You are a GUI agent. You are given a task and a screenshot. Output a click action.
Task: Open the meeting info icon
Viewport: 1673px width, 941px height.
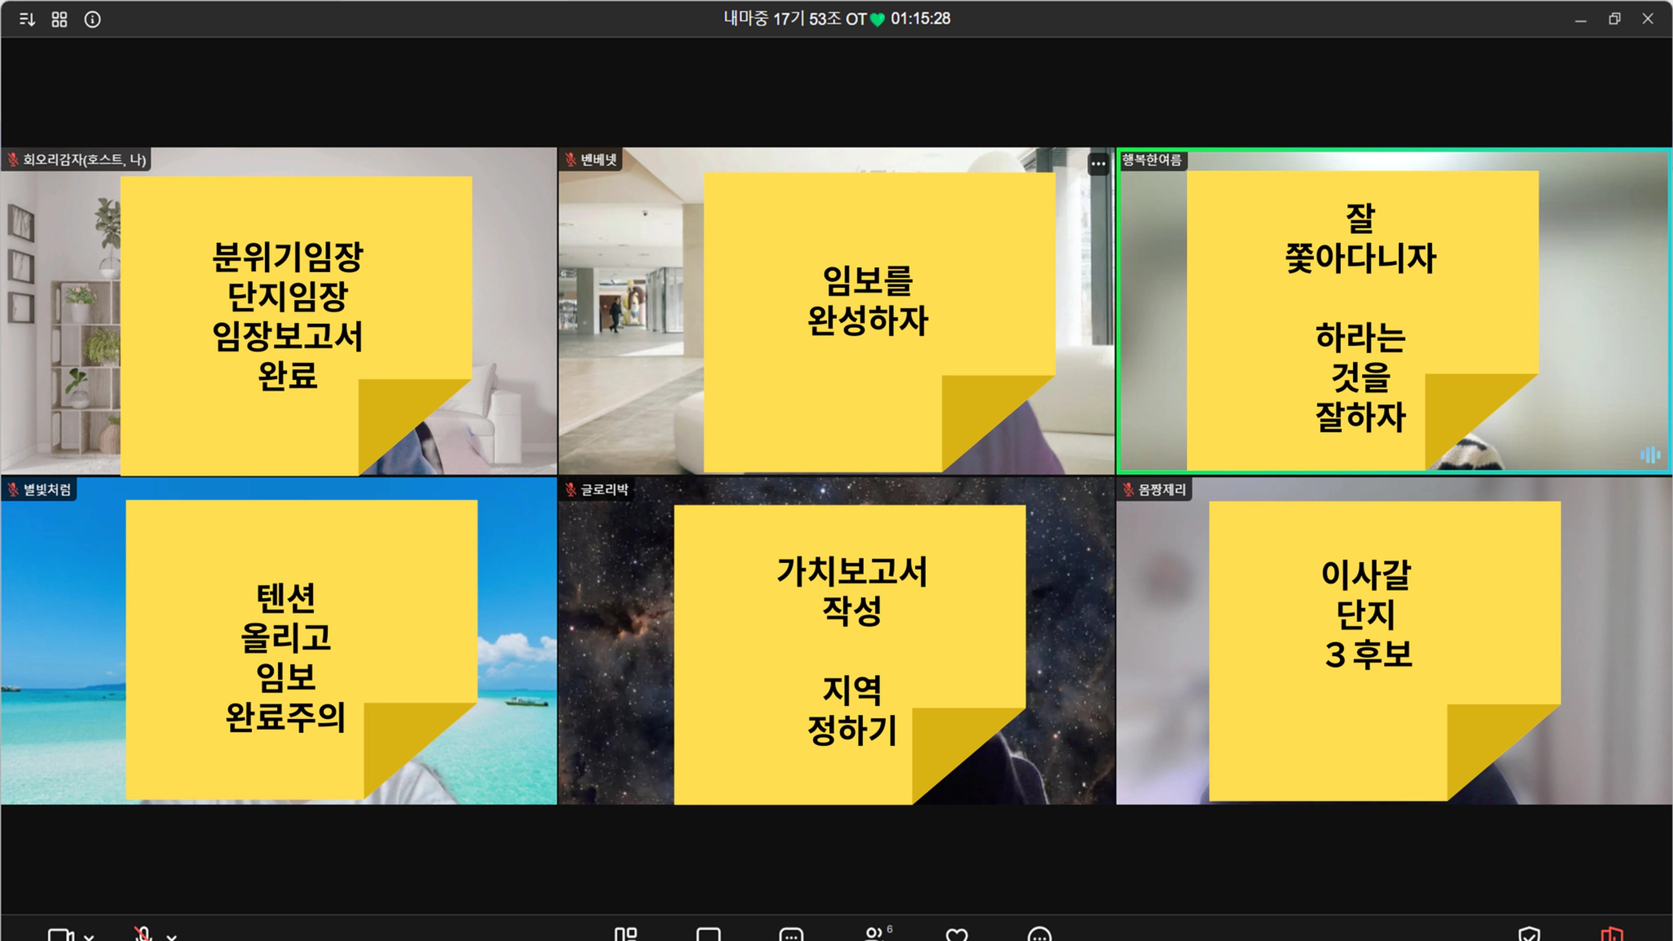(93, 20)
